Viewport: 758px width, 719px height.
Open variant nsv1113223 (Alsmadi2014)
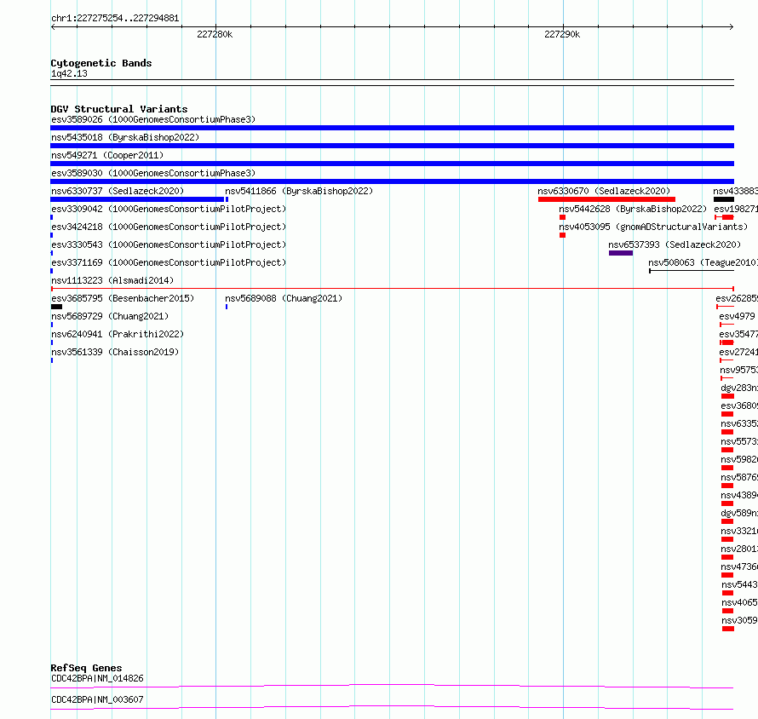point(112,280)
